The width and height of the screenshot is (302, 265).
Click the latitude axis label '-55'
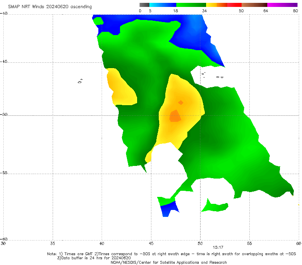click(x=4, y=173)
